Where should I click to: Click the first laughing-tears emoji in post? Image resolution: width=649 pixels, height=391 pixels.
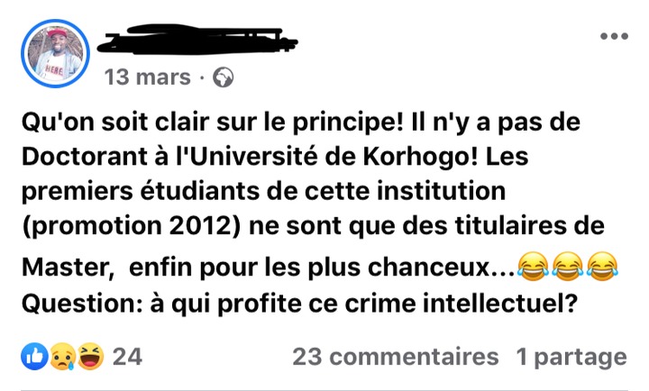(x=535, y=267)
